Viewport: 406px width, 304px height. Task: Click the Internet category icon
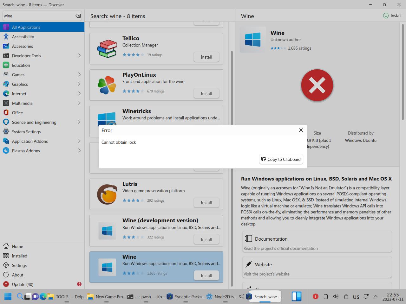click(x=6, y=94)
